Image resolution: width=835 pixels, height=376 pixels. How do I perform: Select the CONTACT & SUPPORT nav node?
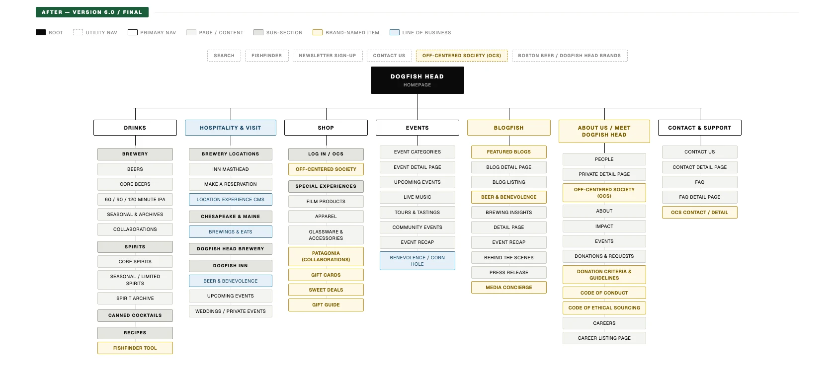[700, 128]
